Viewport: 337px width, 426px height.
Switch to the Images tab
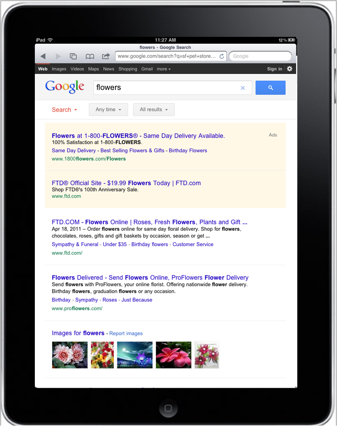[x=59, y=69]
